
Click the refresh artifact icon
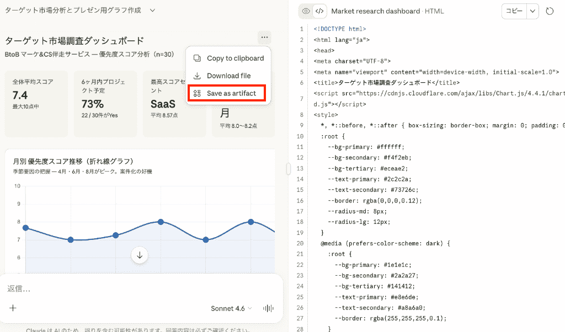549,11
